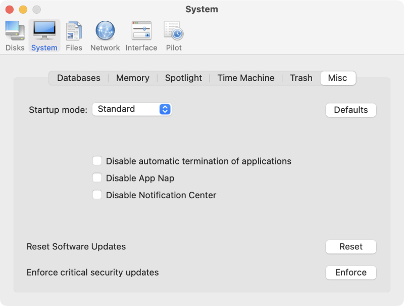Viewport: 404px width, 306px height.
Task: Click the Defaults button
Action: 351,110
